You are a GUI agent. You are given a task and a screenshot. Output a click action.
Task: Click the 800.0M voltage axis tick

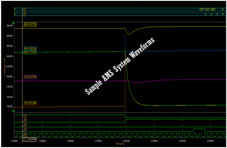pyautogui.click(x=9, y=77)
